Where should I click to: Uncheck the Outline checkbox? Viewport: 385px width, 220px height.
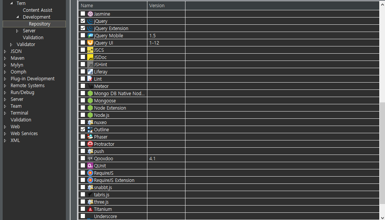(x=83, y=129)
